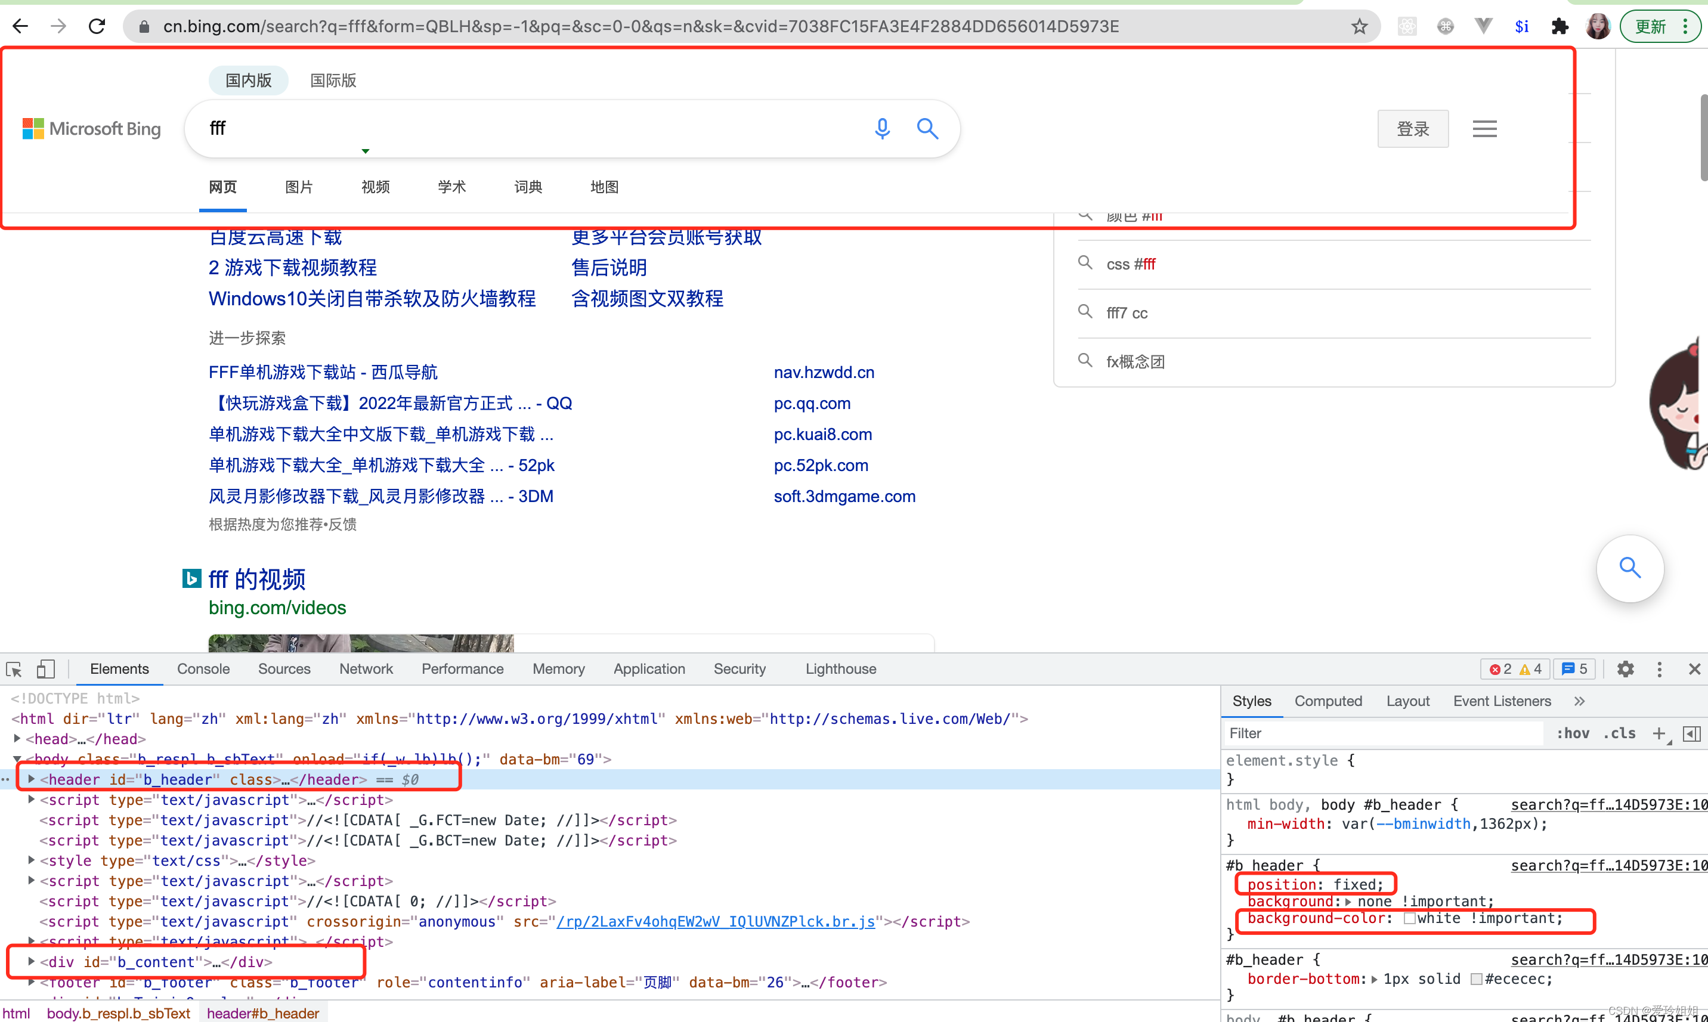
Task: Toggle the device toolbar icon in DevTools
Action: 45,668
